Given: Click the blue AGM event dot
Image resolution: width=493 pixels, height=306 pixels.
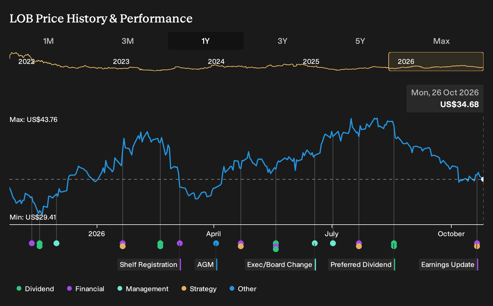Looking at the screenshot, I should [x=216, y=243].
